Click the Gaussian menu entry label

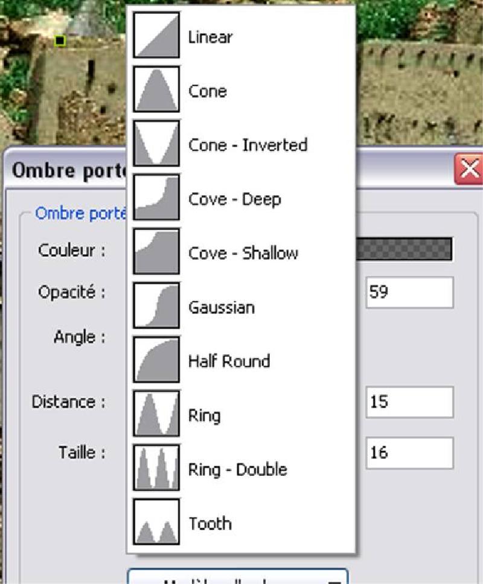pyautogui.click(x=222, y=307)
